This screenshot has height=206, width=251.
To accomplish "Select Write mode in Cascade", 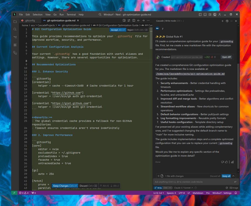I will (x=158, y=188).
